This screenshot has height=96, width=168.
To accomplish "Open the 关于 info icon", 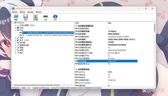I will click(x=55, y=18).
